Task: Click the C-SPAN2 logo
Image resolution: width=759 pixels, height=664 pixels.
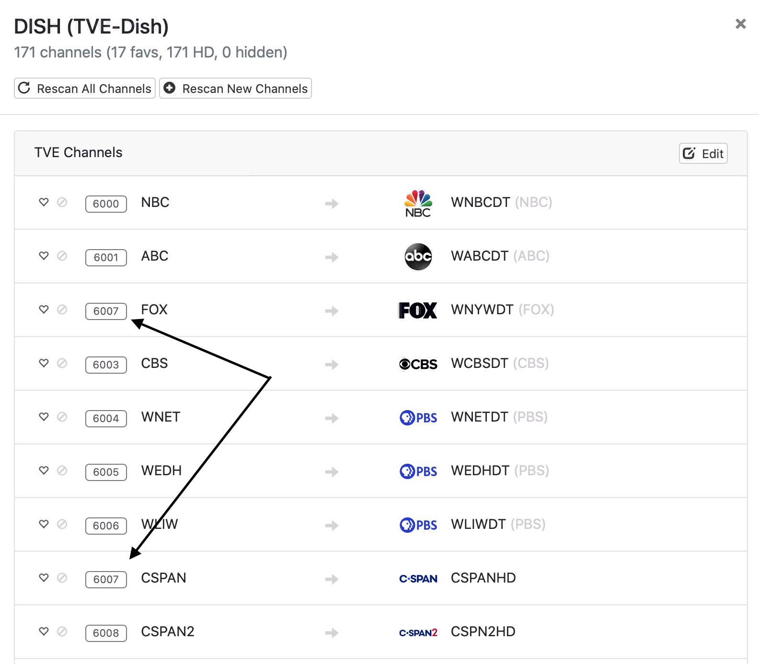Action: pyautogui.click(x=418, y=632)
